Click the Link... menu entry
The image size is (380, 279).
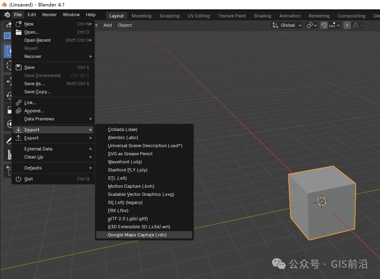53,103
